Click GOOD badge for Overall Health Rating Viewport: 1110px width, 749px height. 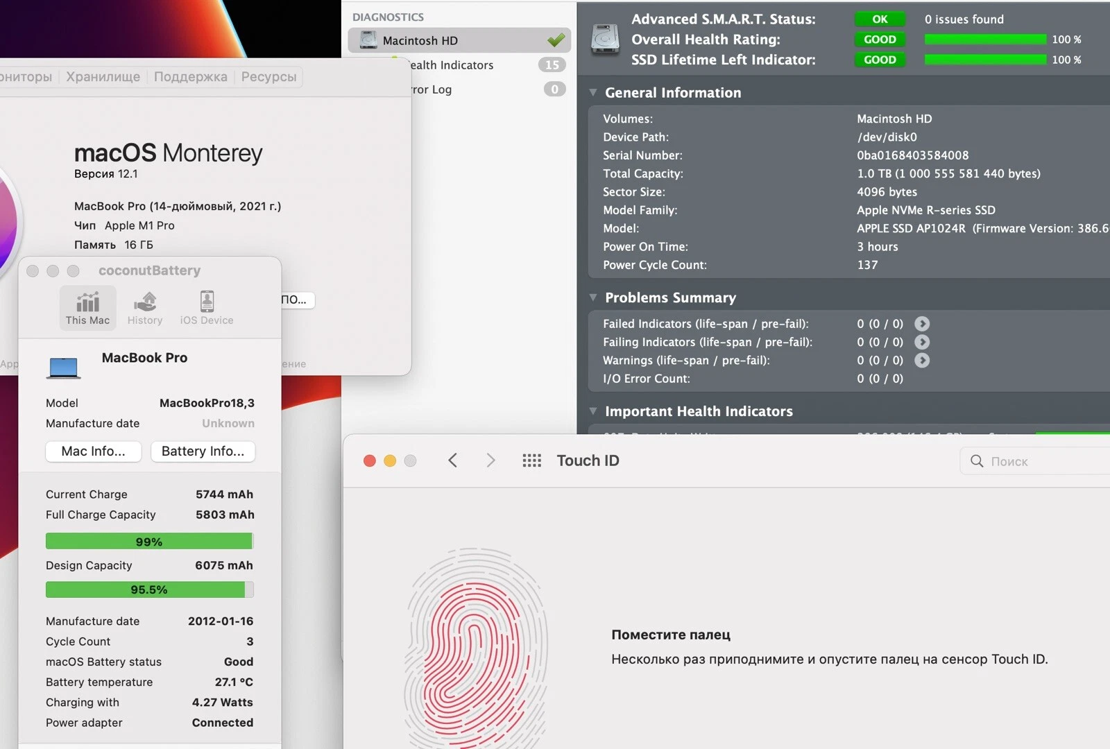(880, 40)
